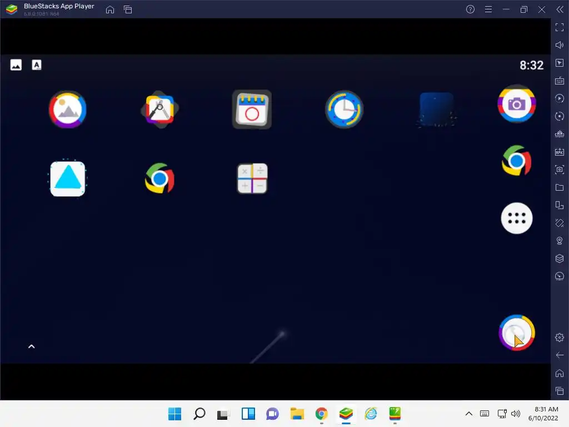Take a screenshot with the sidebar icon
The height and width of the screenshot is (427, 569).
click(560, 170)
